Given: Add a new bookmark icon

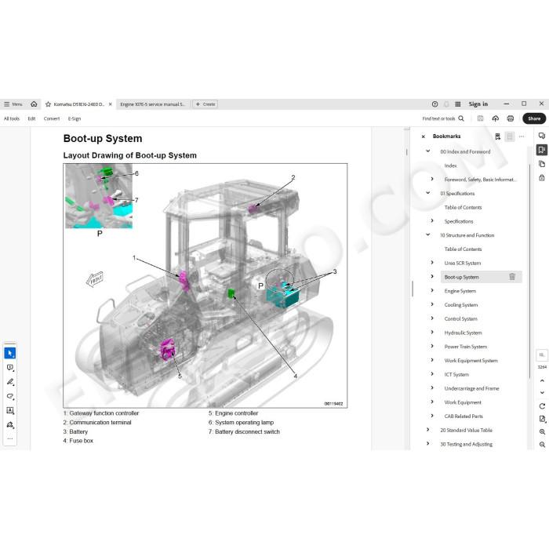Looking at the screenshot, I should [497, 136].
